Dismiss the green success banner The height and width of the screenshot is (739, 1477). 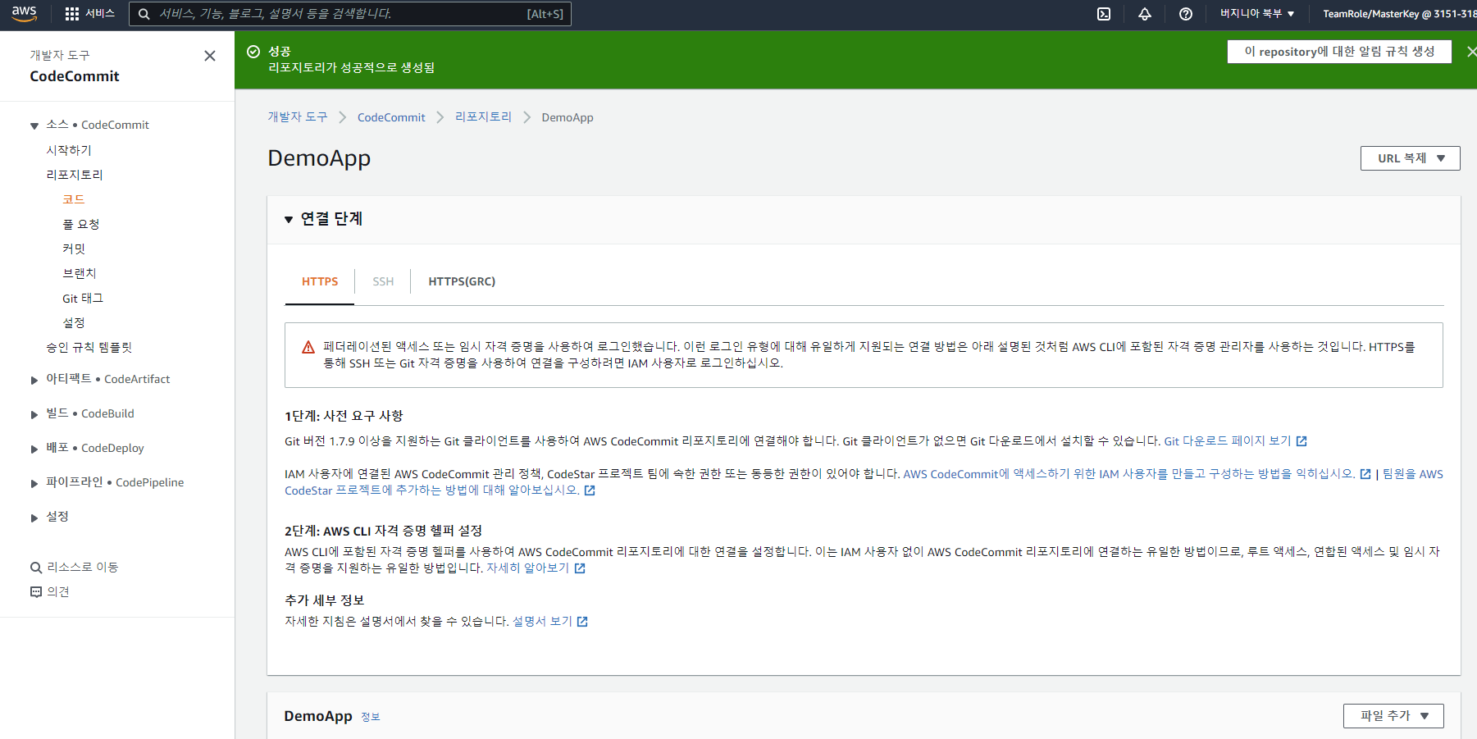point(1471,52)
